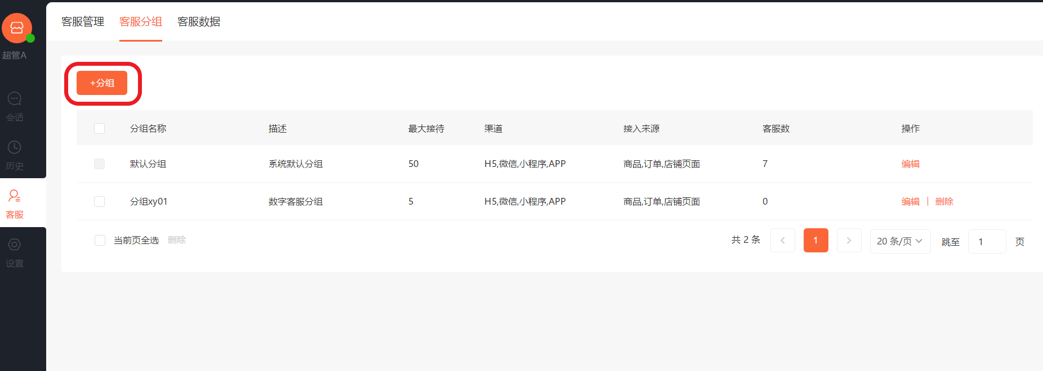
Task: Go to the previous page arrow
Action: (x=783, y=241)
